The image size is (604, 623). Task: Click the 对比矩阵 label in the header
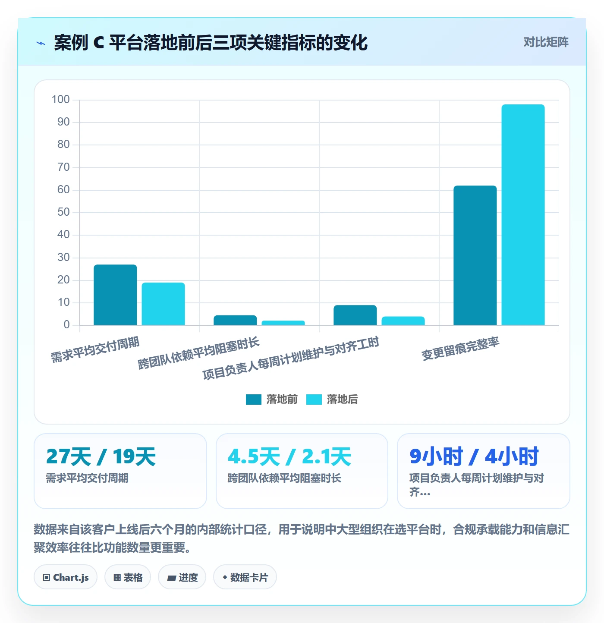pyautogui.click(x=546, y=42)
